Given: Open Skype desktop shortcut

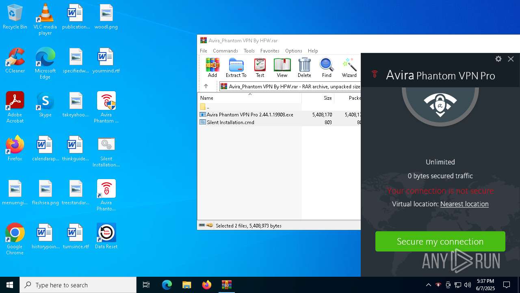Looking at the screenshot, I should (x=45, y=105).
